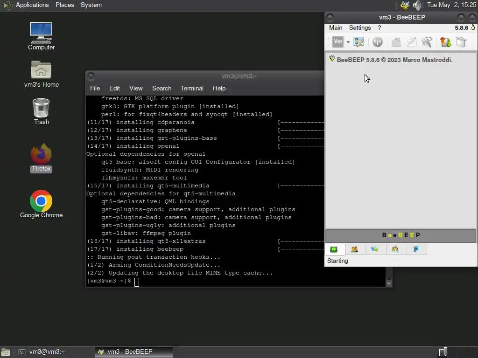478x358 pixels.
Task: Open file transfers icon with orange and green arrows
Action: [445, 41]
